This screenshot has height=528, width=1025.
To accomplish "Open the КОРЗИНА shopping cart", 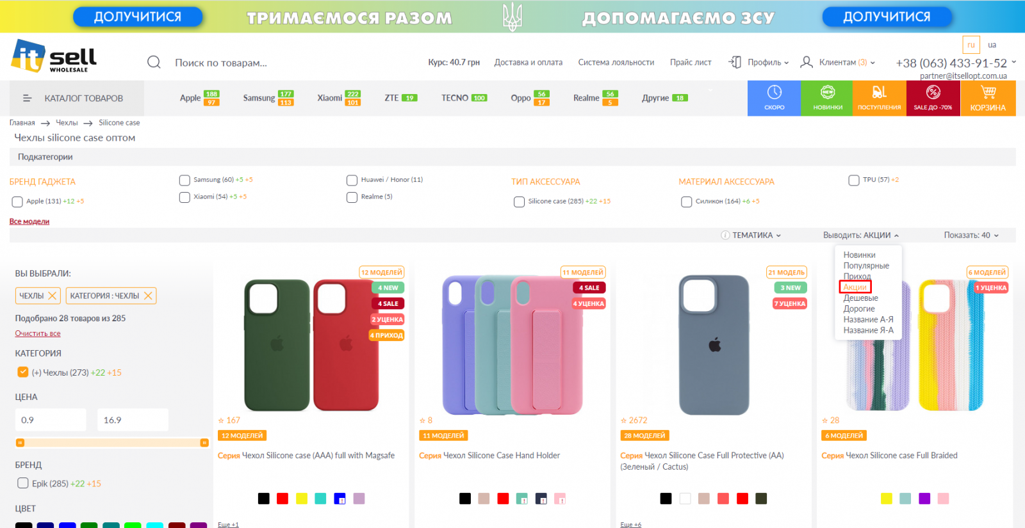I will click(988, 98).
